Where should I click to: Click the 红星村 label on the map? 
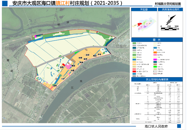pos(121,46)
